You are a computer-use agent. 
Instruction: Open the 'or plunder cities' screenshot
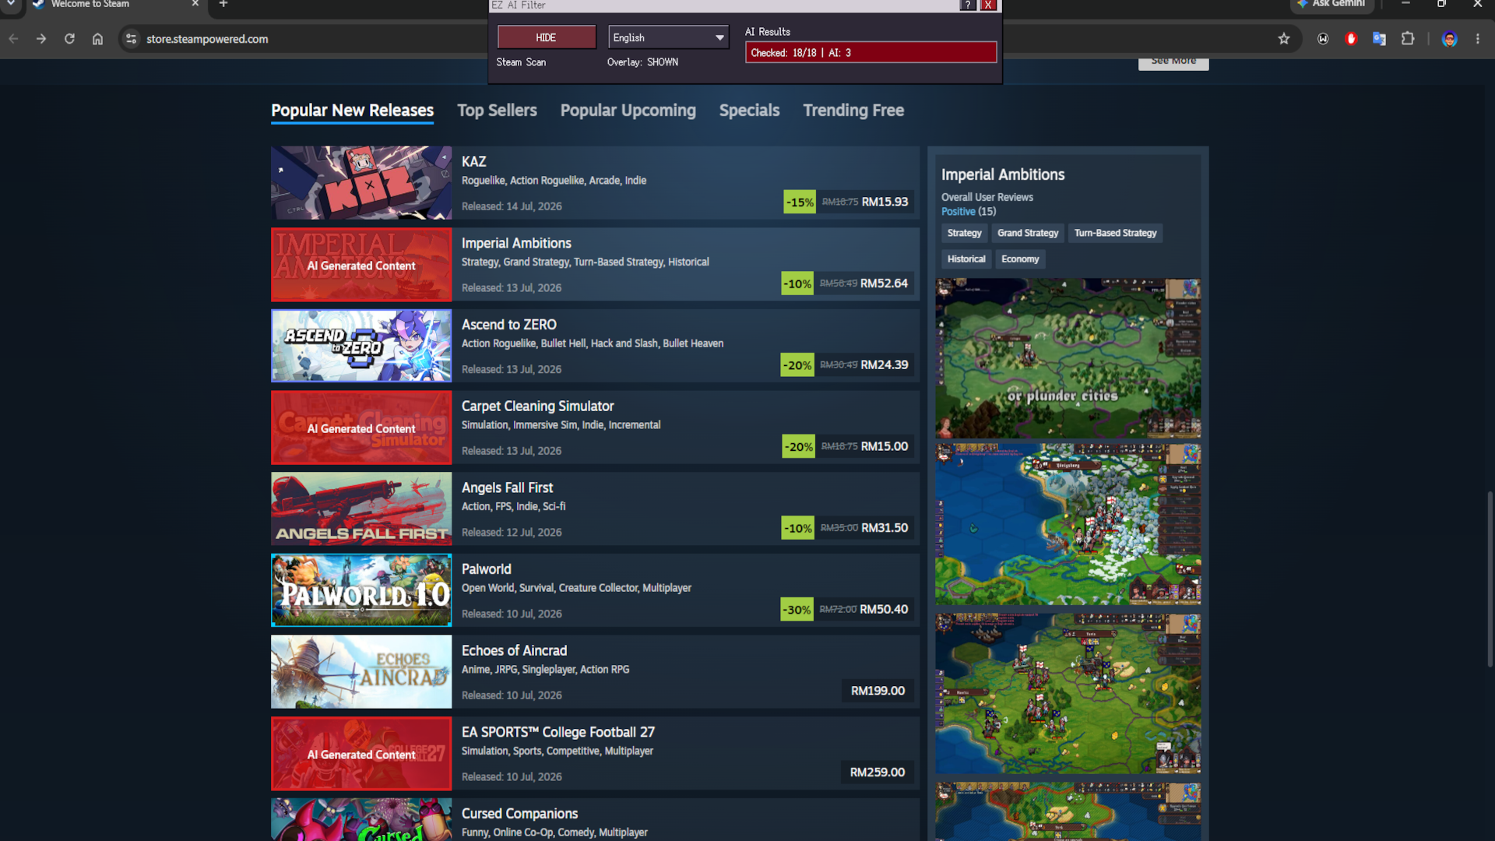click(x=1068, y=358)
